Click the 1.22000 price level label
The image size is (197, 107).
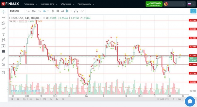(x=193, y=82)
